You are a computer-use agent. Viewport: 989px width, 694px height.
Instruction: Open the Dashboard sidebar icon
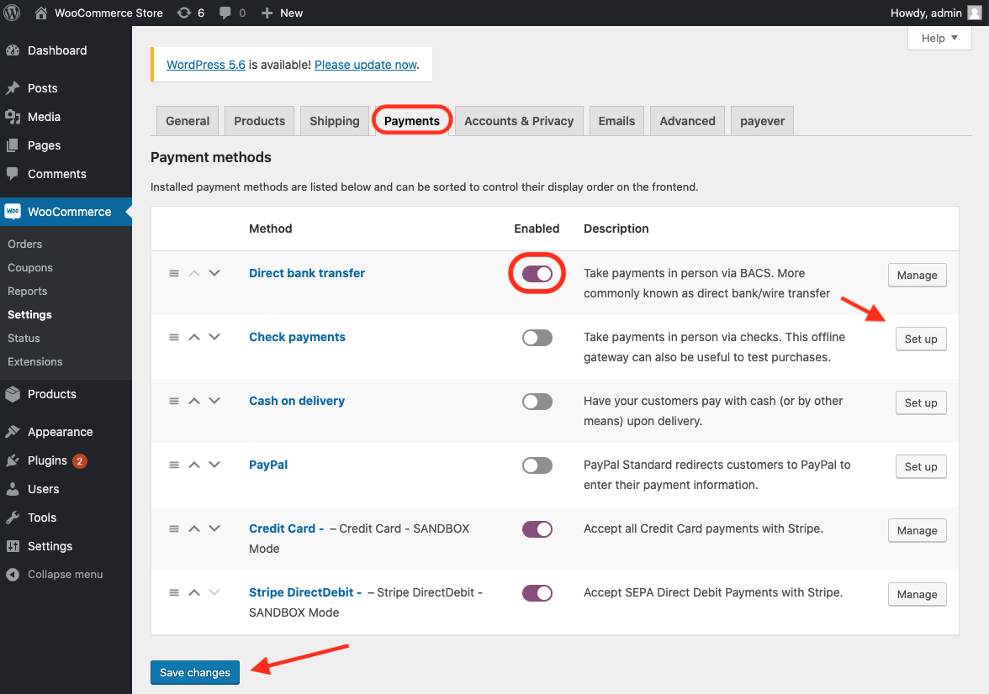coord(13,50)
